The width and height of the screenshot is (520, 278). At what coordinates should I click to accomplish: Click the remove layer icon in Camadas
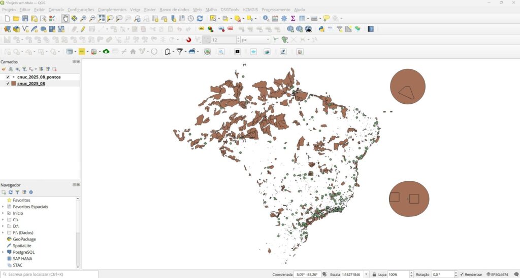click(54, 69)
